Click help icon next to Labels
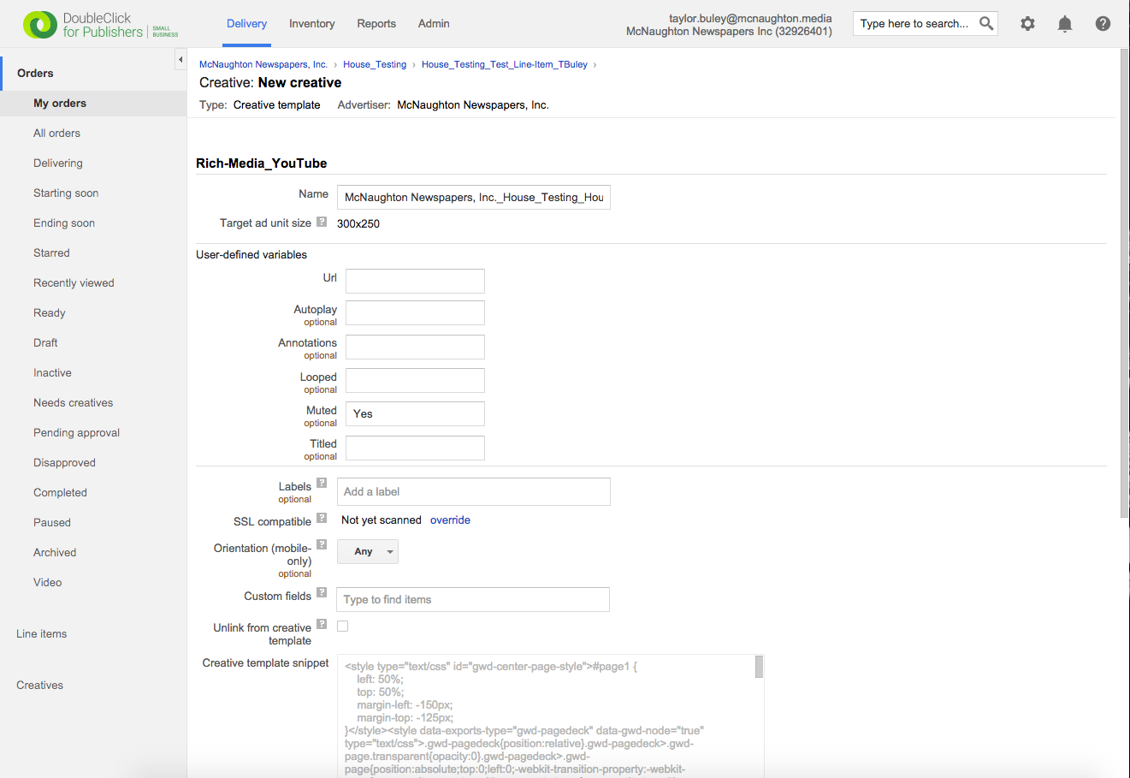The image size is (1130, 778). click(x=322, y=483)
